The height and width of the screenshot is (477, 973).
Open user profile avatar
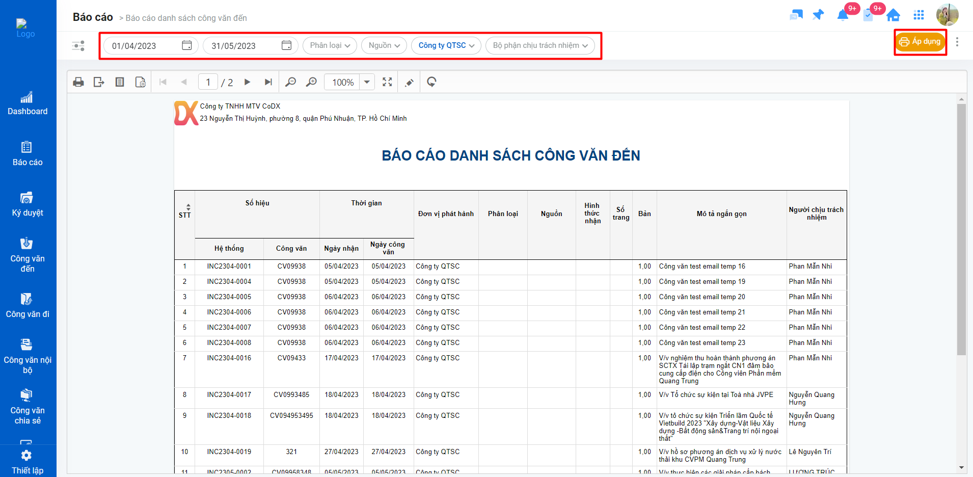click(948, 15)
